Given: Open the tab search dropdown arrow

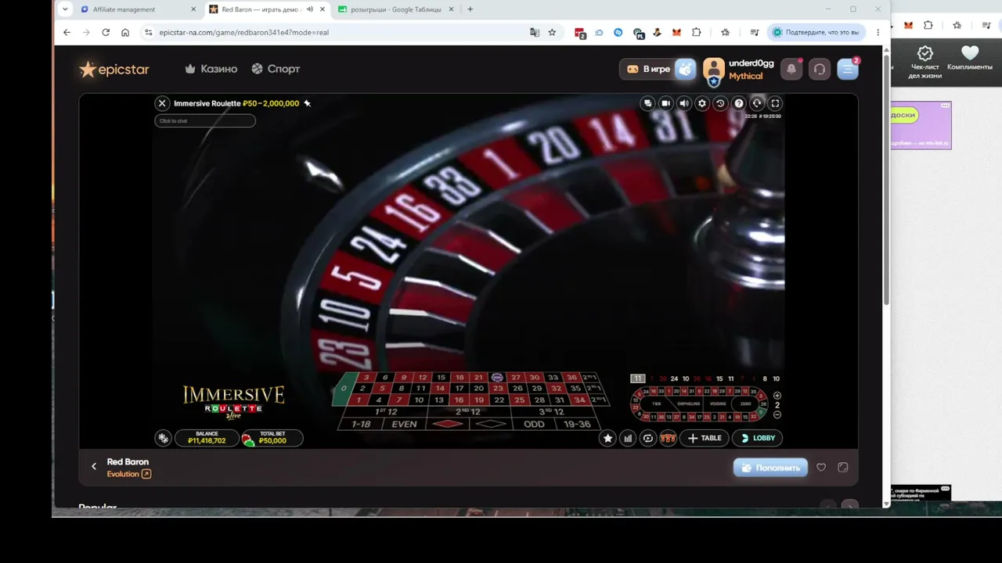Looking at the screenshot, I should (65, 9).
